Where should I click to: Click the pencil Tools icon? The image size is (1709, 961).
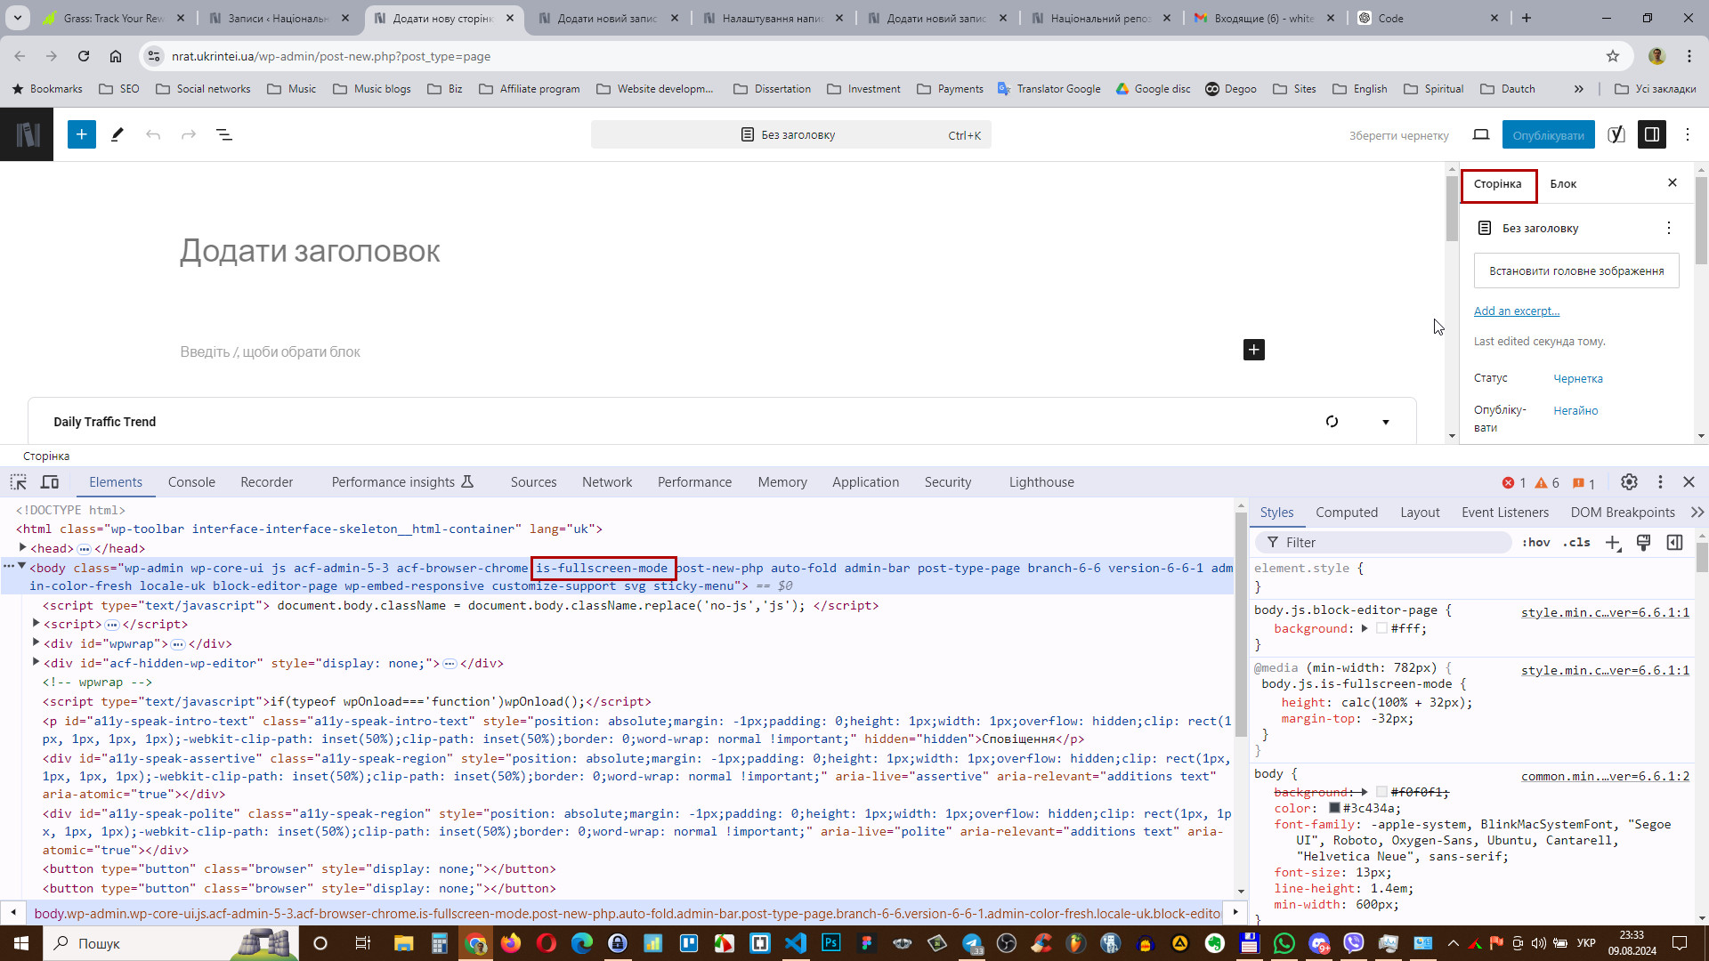pyautogui.click(x=117, y=134)
